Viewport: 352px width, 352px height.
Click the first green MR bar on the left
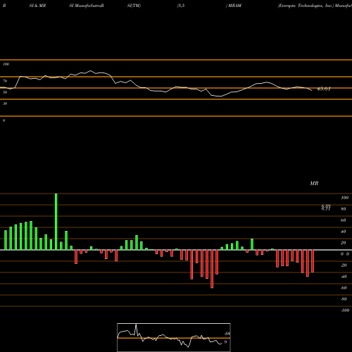coord(6,240)
